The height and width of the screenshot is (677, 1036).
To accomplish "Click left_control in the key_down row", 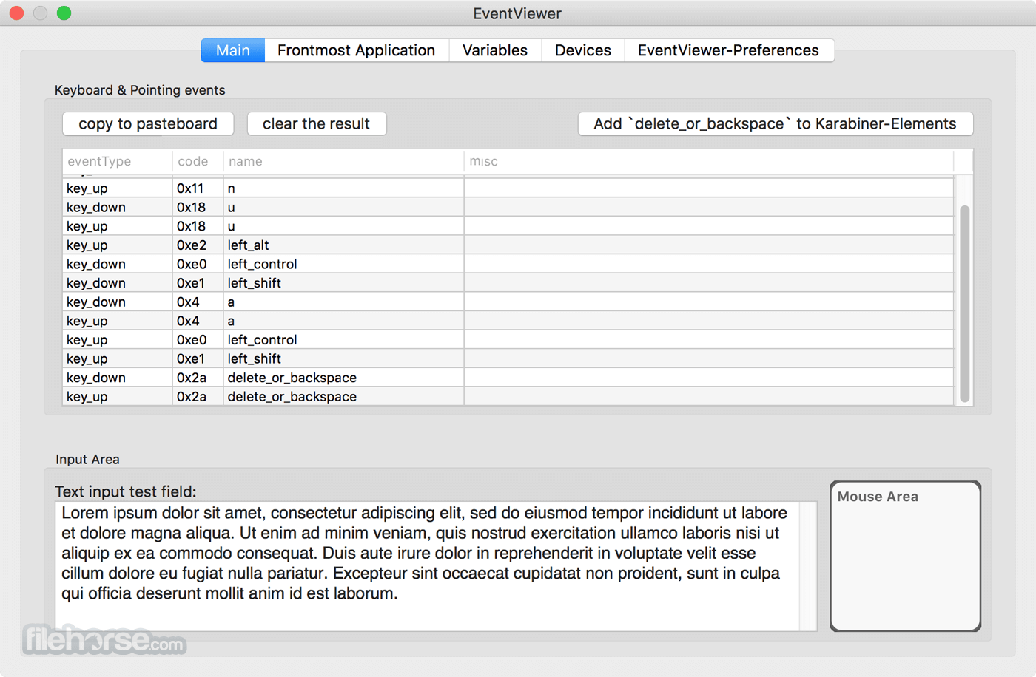I will 343,264.
